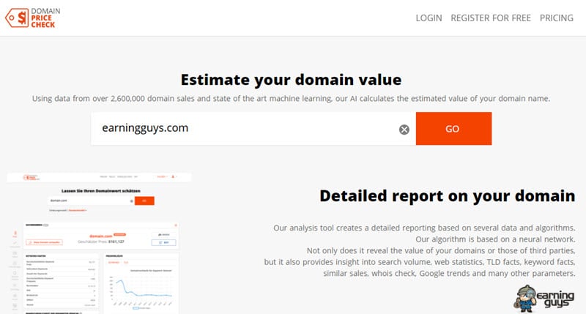Click the domain search input field
This screenshot has height=314, width=586.
click(x=253, y=128)
